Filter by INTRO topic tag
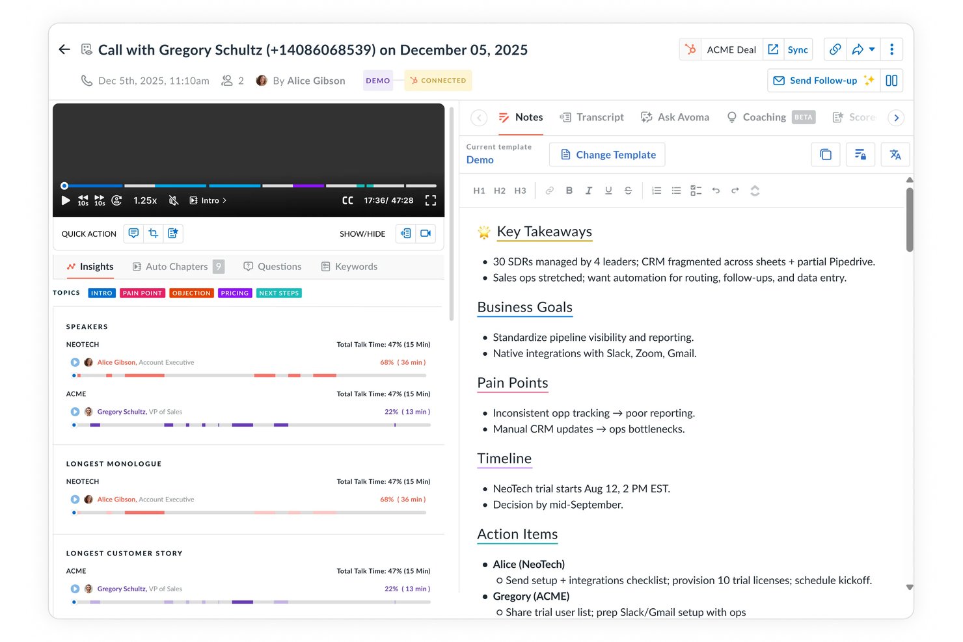Image resolution: width=963 pixels, height=642 pixels. 102,293
